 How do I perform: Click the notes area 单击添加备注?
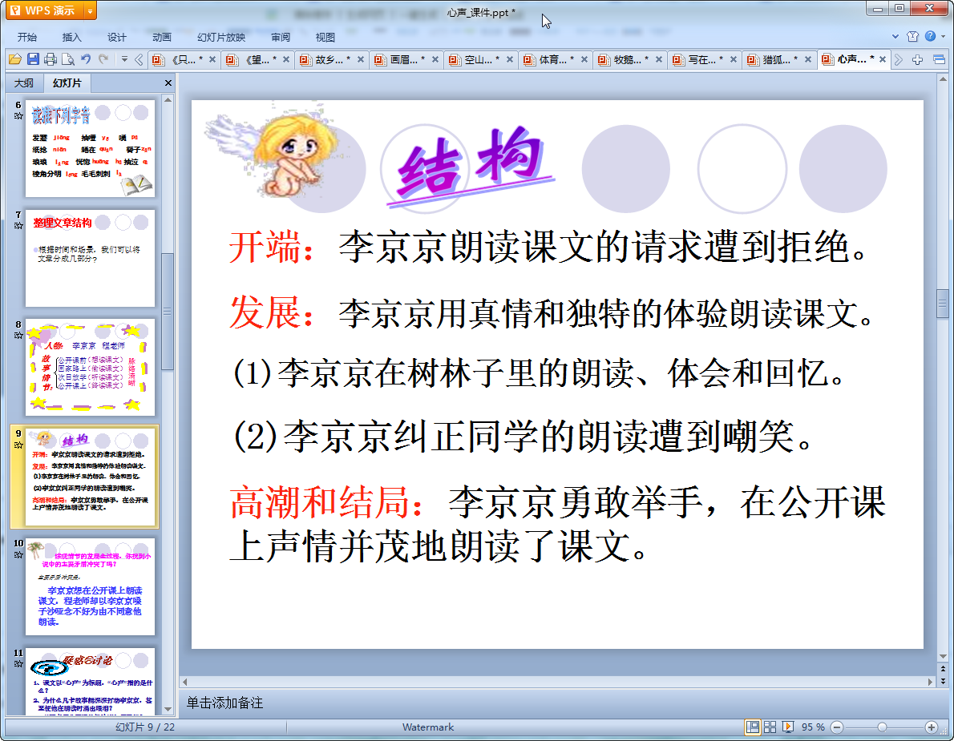click(224, 703)
